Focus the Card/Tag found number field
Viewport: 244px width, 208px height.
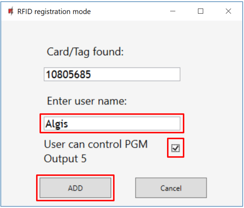click(x=112, y=74)
